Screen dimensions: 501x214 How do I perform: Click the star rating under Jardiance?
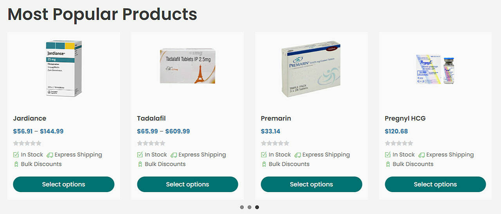27,143
